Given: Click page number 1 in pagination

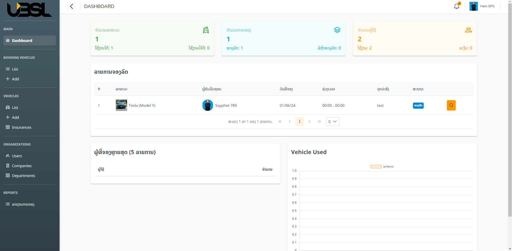Looking at the screenshot, I should [x=299, y=121].
